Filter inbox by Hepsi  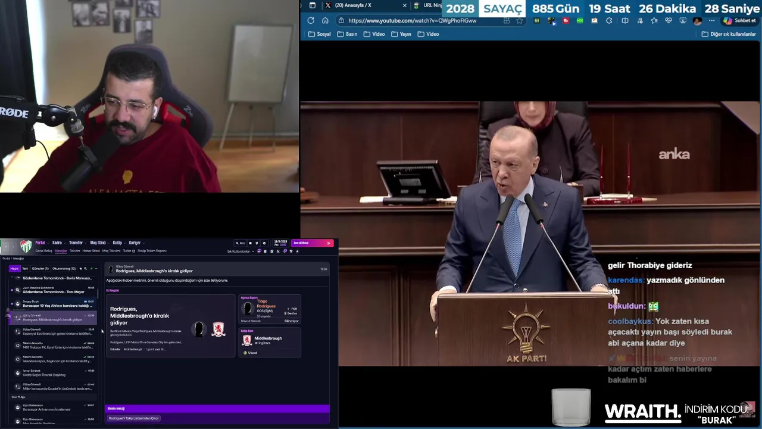click(14, 269)
